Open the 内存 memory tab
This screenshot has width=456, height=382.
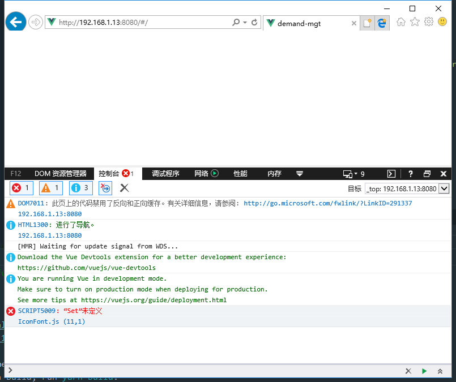click(x=274, y=173)
